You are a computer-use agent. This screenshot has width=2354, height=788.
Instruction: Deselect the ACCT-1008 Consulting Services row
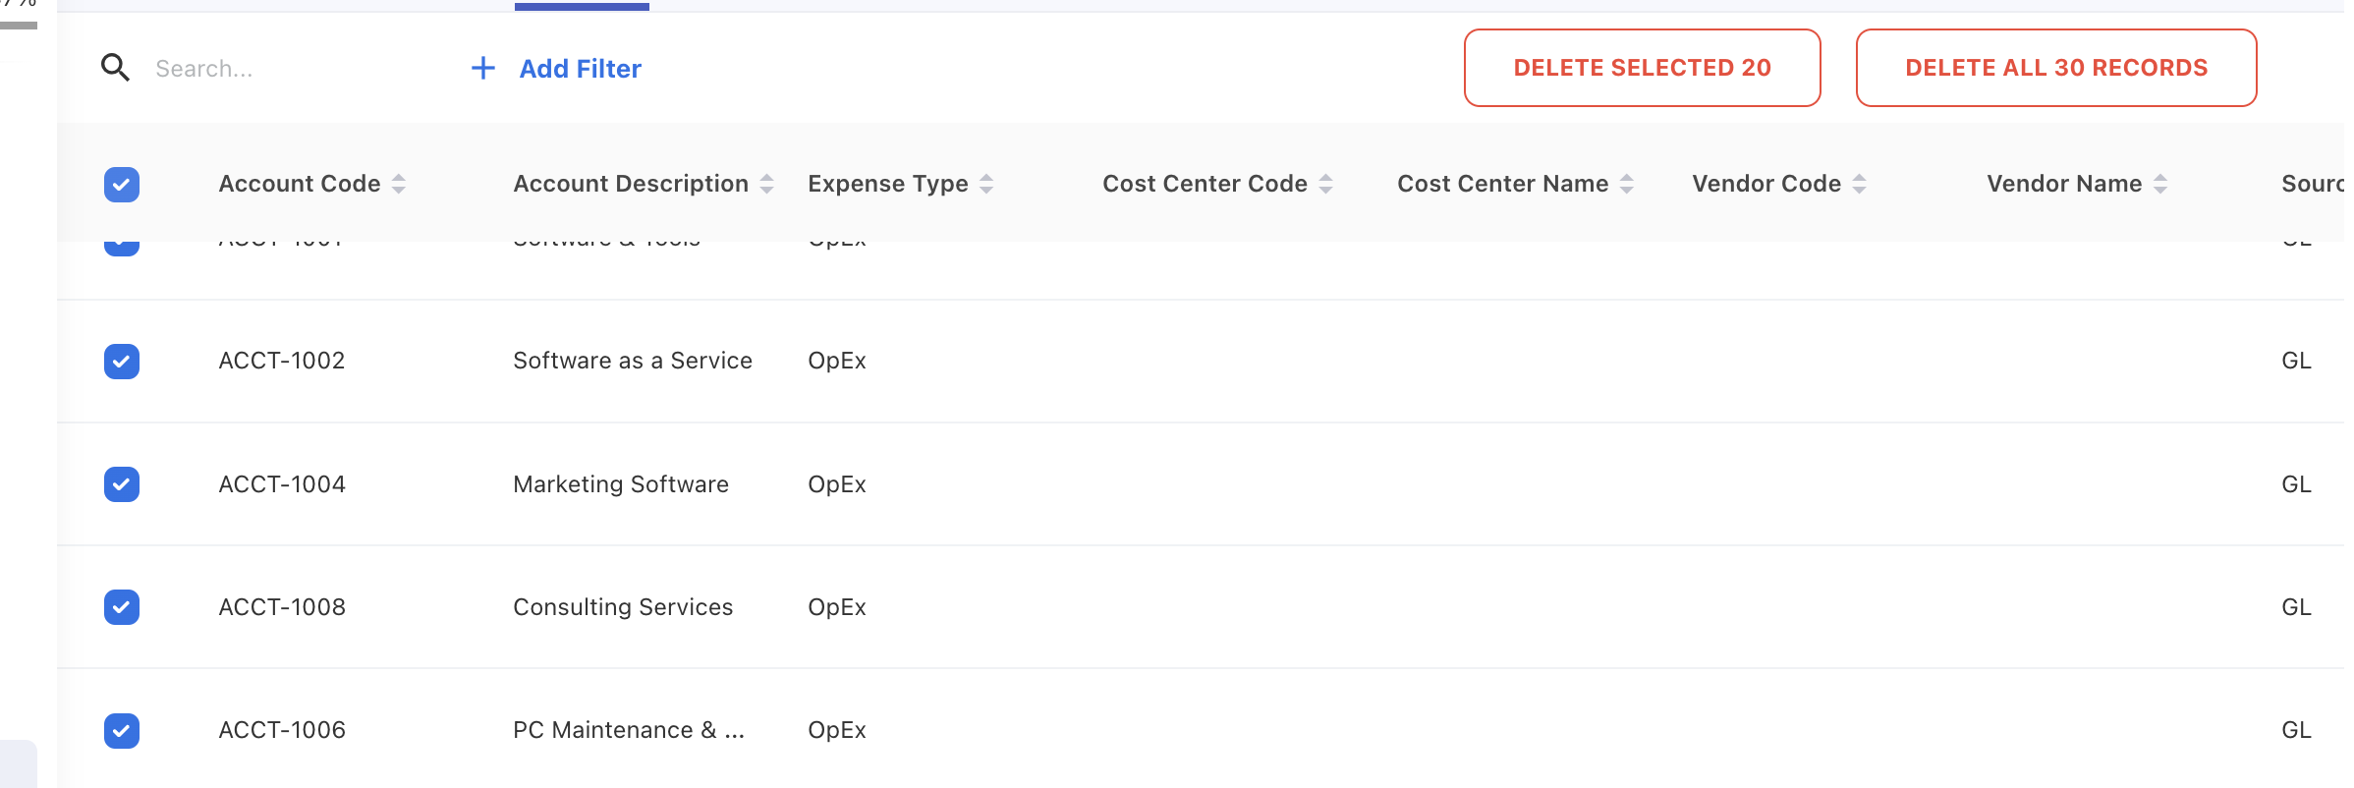click(122, 607)
